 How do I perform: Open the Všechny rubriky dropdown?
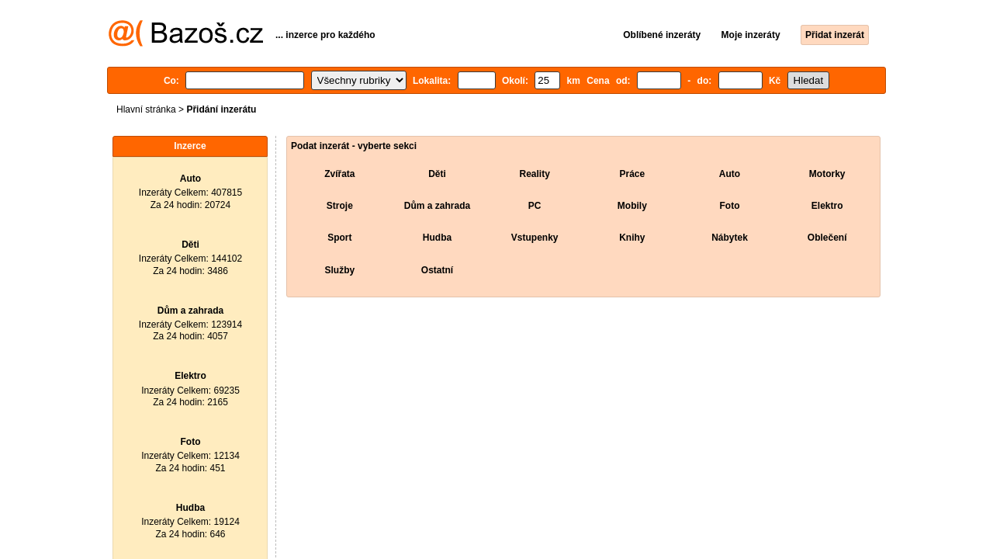click(358, 81)
